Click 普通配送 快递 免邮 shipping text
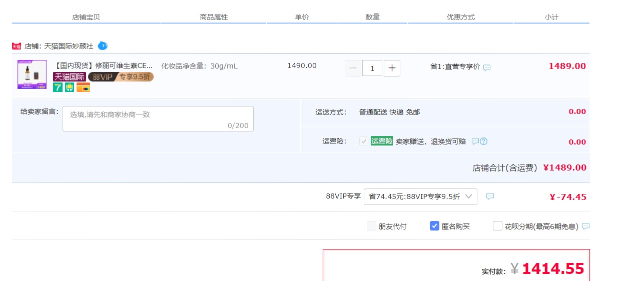The width and height of the screenshot is (632, 281). (x=389, y=112)
